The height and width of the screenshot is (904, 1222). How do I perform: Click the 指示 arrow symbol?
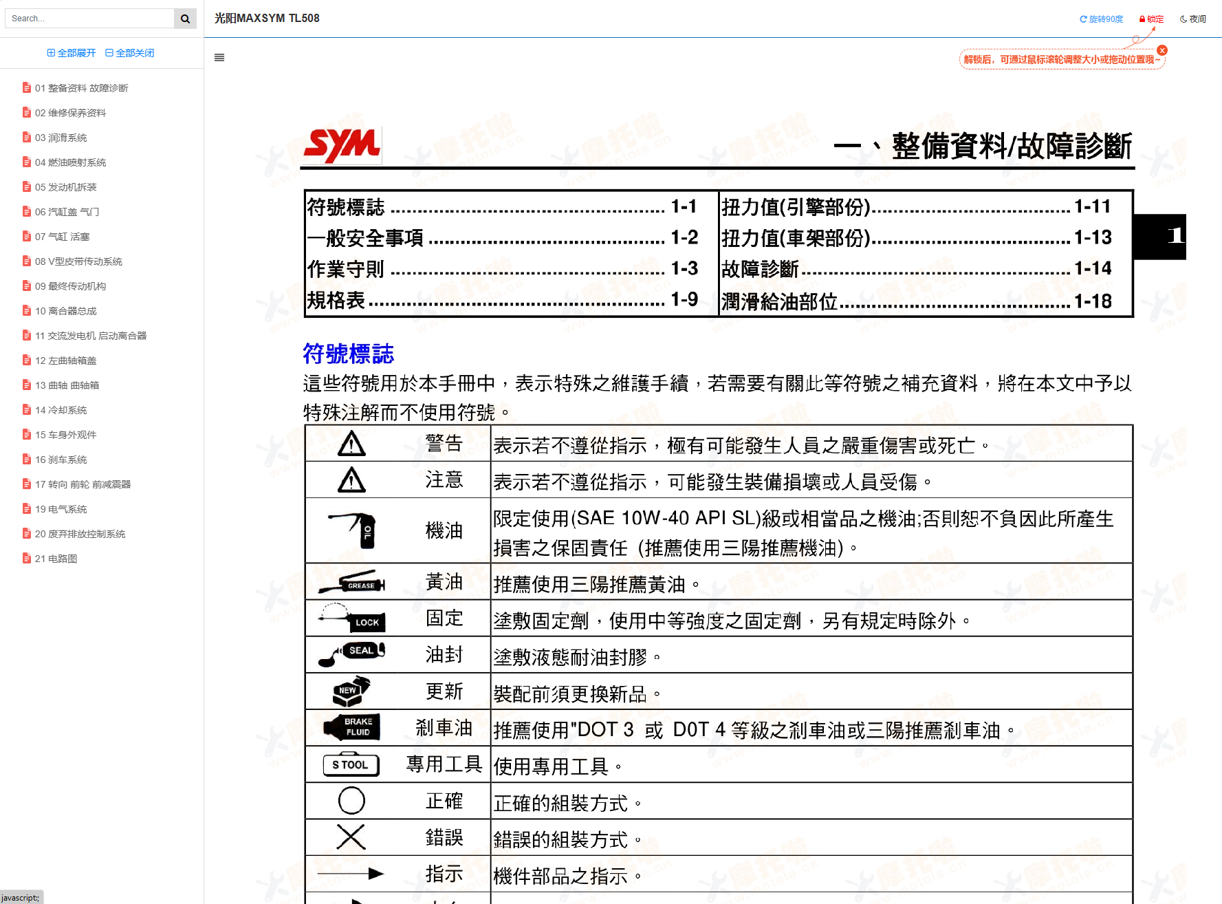click(x=351, y=874)
